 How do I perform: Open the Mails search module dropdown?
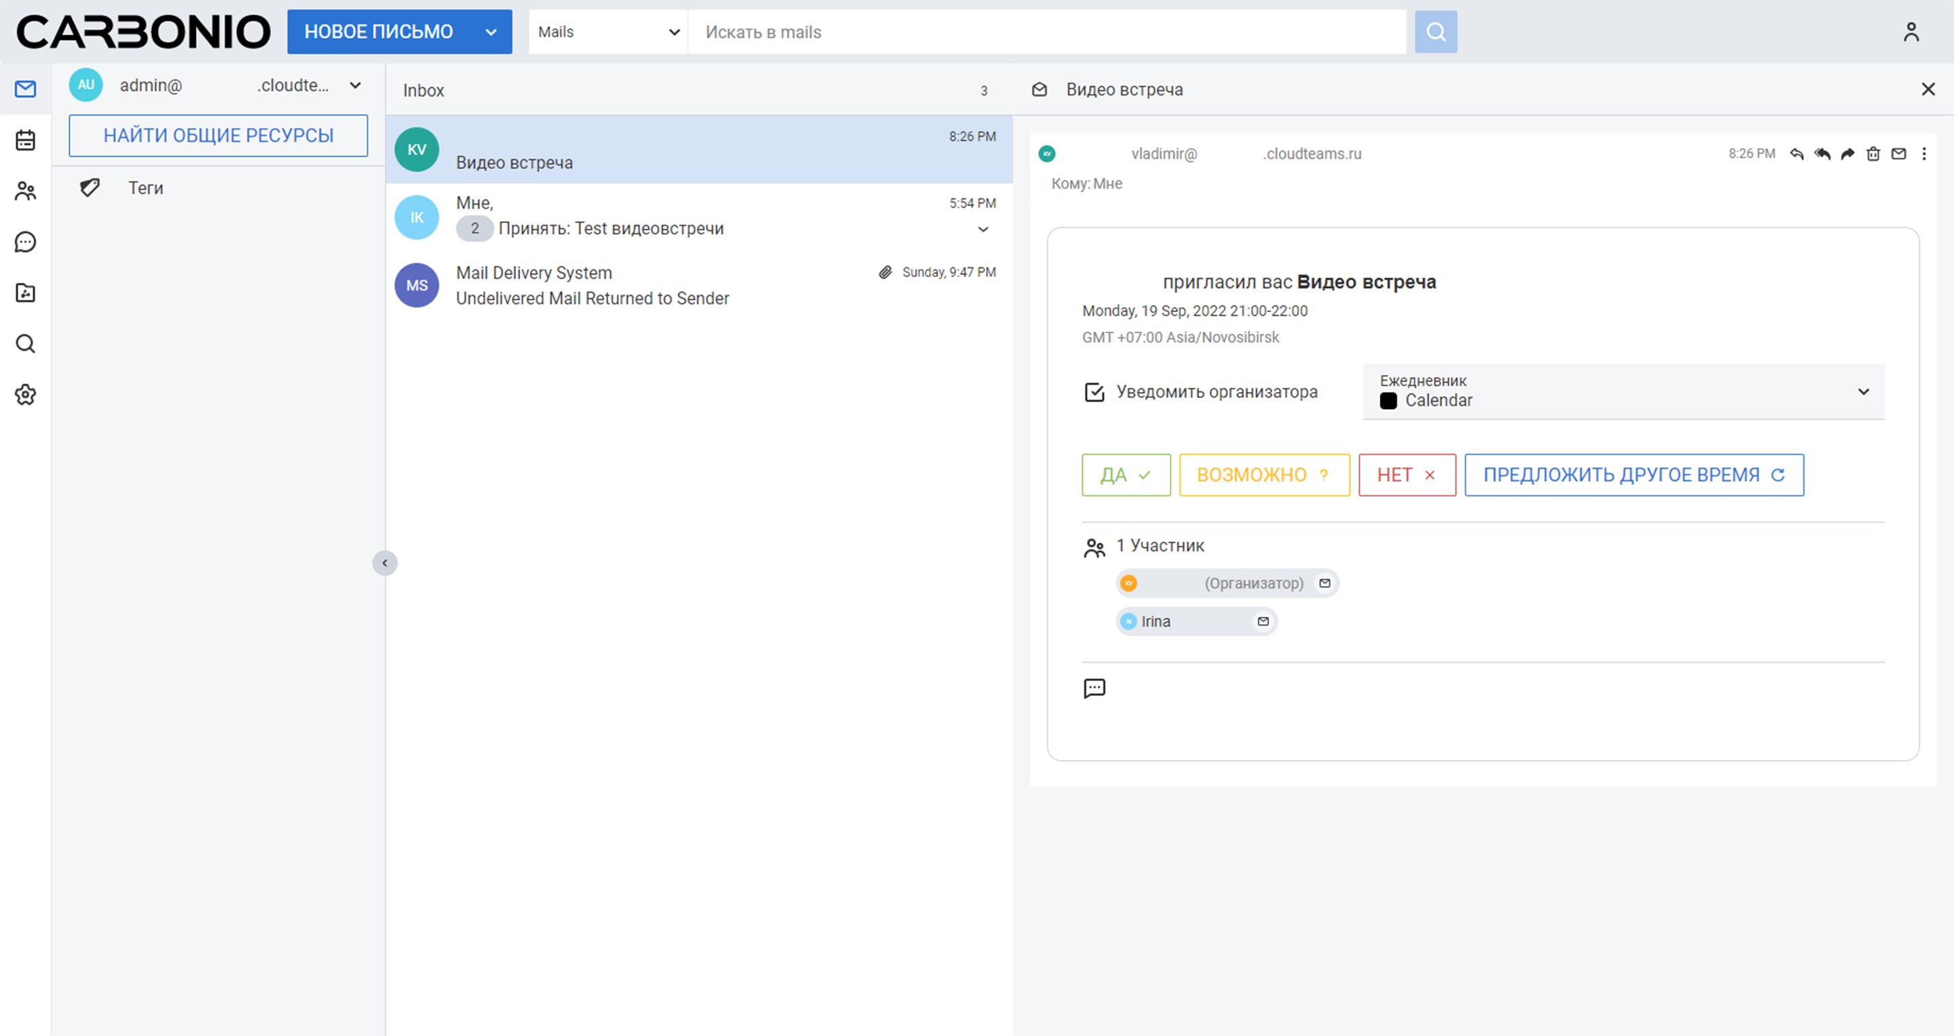click(x=608, y=32)
